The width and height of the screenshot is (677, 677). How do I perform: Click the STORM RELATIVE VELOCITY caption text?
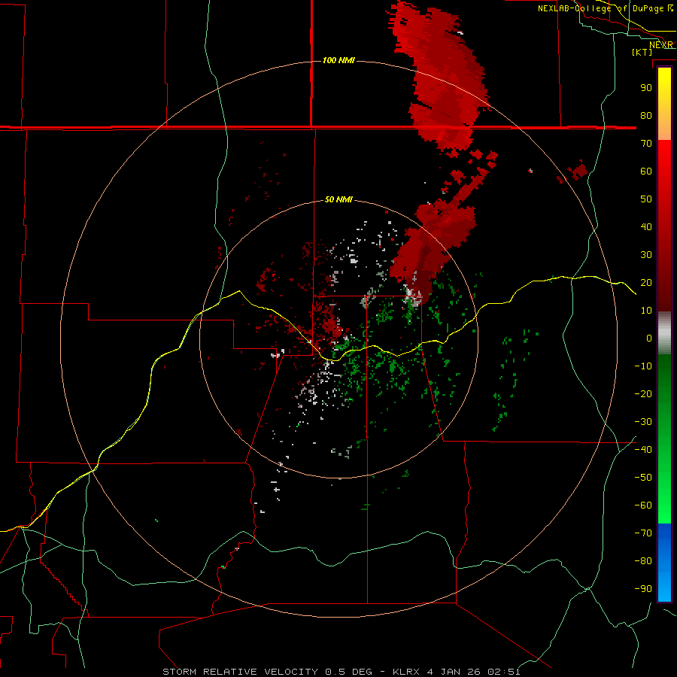241,672
